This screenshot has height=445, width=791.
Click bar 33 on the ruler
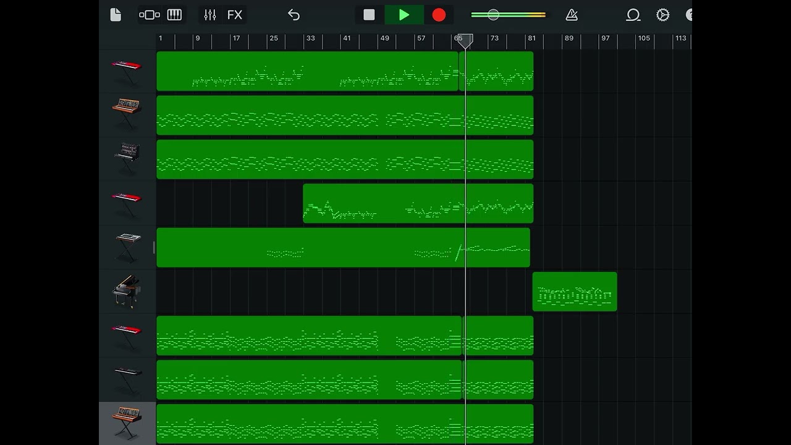[x=310, y=38]
